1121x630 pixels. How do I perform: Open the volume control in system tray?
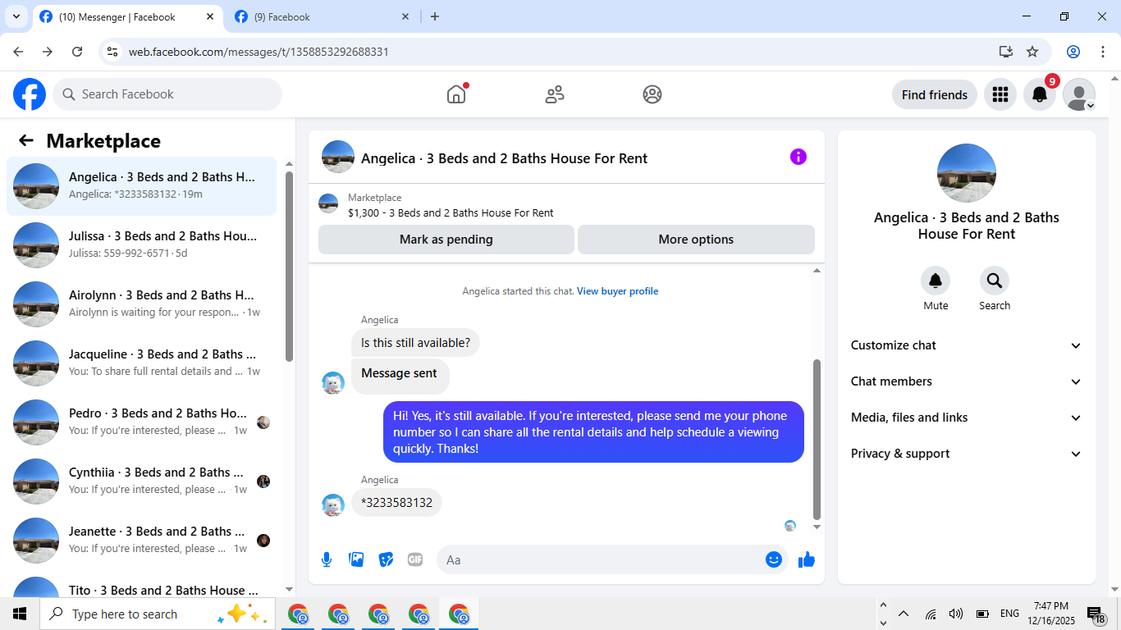(x=956, y=614)
